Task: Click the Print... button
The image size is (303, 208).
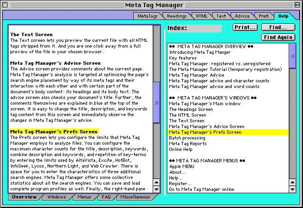Action: [x=245, y=27]
